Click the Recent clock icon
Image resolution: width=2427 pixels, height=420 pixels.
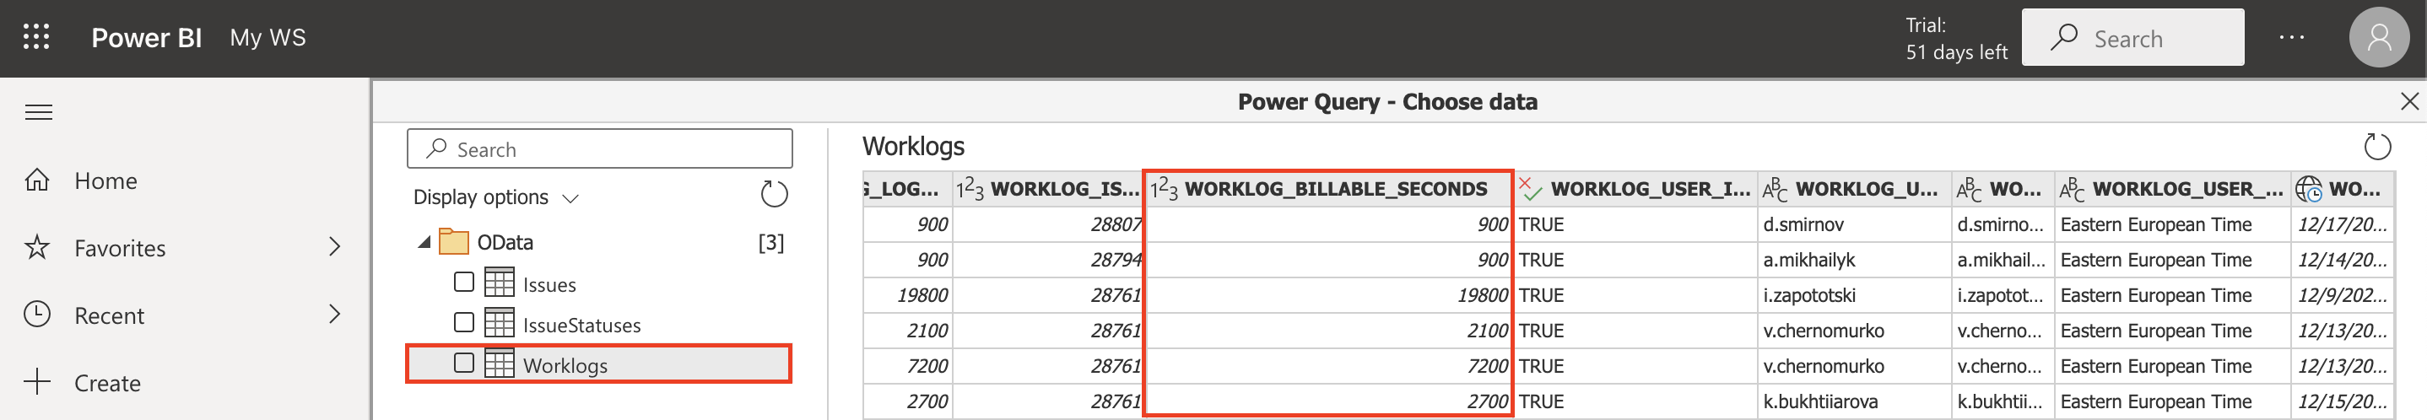(37, 315)
